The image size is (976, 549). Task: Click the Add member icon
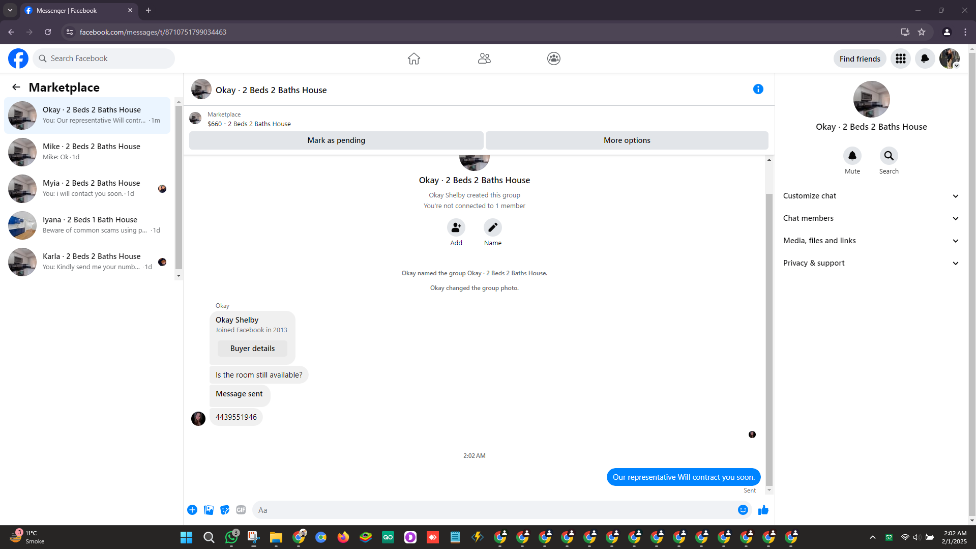(x=456, y=227)
